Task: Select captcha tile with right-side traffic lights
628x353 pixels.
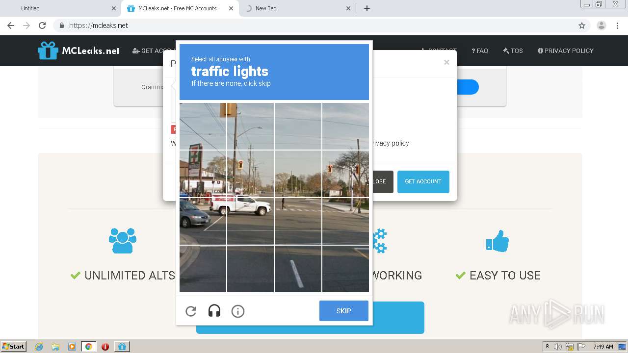Action: tap(345, 174)
